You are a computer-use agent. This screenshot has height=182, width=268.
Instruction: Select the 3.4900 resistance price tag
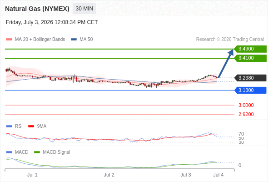point(250,49)
